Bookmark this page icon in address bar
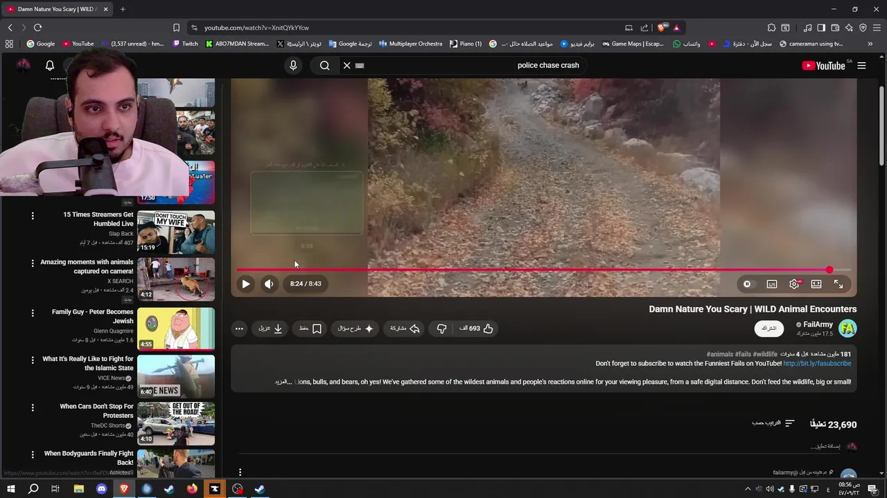887x498 pixels. [x=176, y=28]
